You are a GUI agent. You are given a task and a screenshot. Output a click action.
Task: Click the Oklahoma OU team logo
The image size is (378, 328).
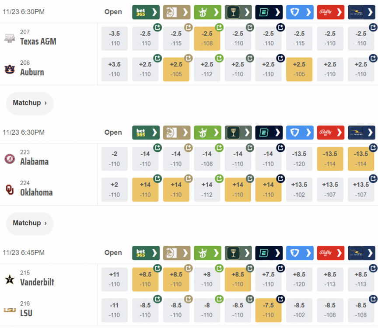click(10, 189)
